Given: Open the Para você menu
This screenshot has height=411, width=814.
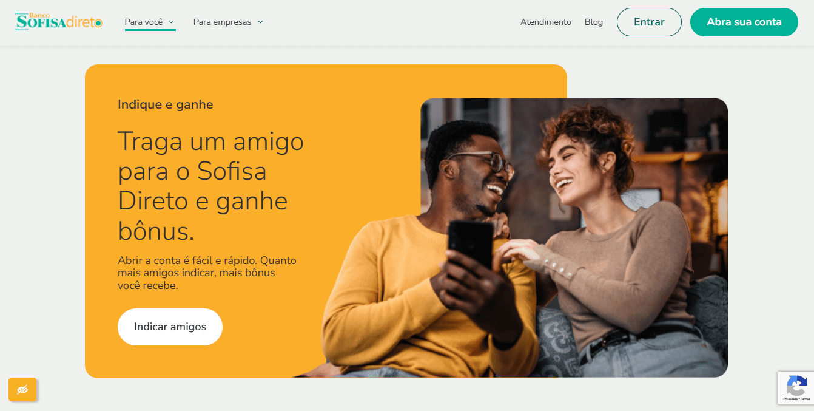Looking at the screenshot, I should click(x=150, y=22).
